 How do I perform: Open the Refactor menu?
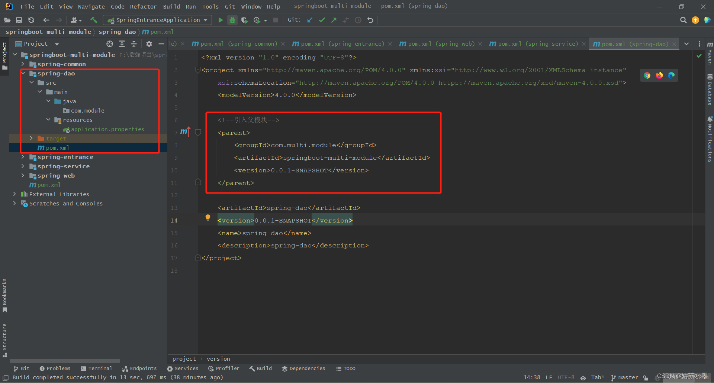point(143,6)
